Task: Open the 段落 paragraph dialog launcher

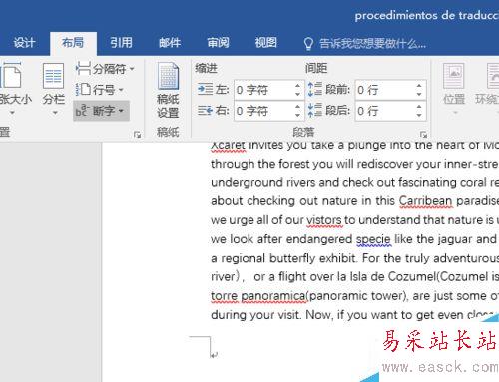Action: (423, 135)
